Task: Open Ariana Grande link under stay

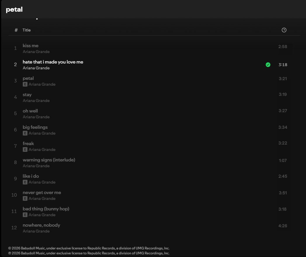Action: pos(36,101)
